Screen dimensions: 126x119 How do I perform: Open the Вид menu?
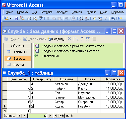coord(34,12)
